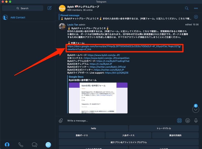
Task: Click the Search field in sidebar
Action: (x=22, y=8)
